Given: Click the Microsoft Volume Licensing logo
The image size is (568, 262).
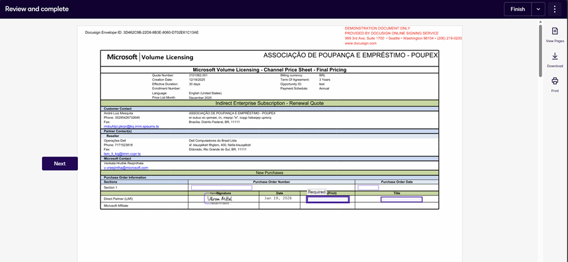Looking at the screenshot, I should coord(150,57).
